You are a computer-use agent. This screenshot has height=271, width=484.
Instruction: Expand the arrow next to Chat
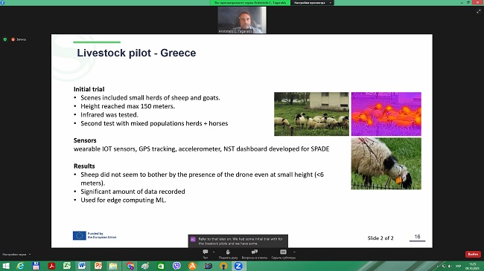(x=214, y=252)
